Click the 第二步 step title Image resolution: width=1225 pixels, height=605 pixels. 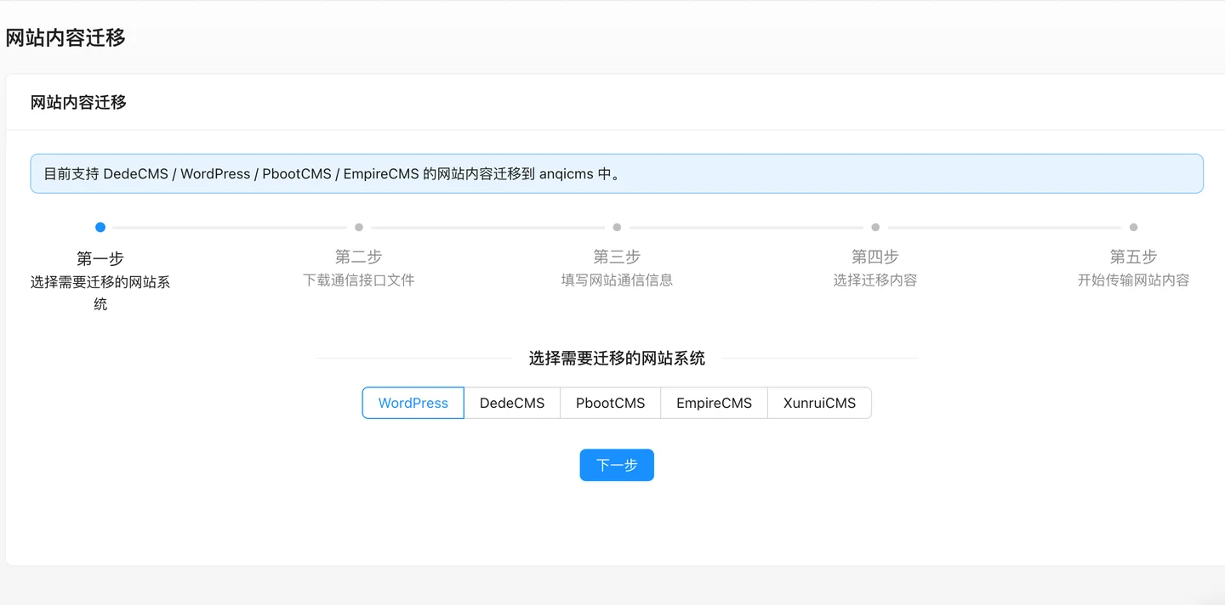pos(359,257)
